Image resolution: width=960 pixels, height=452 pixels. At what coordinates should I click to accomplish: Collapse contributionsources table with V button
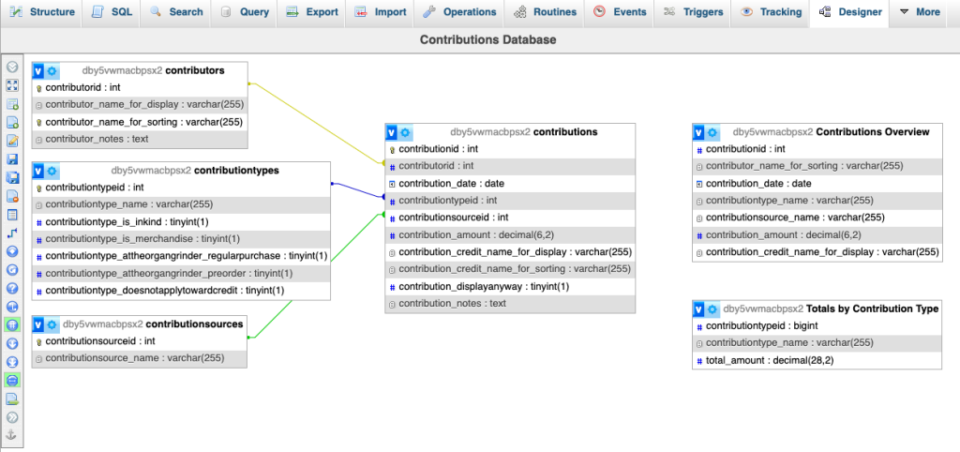pyautogui.click(x=37, y=324)
